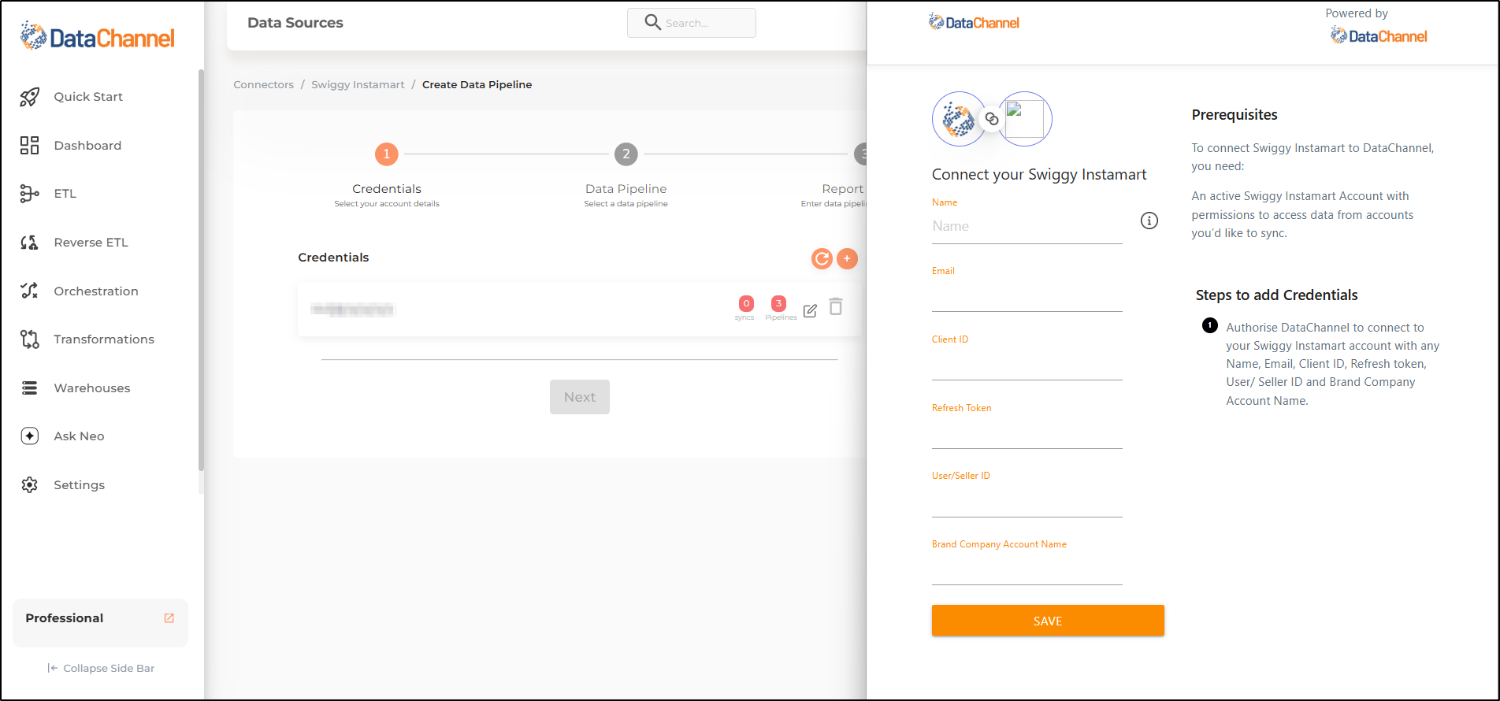The height and width of the screenshot is (701, 1500).
Task: Click the link chain icon between logos
Action: pos(992,119)
